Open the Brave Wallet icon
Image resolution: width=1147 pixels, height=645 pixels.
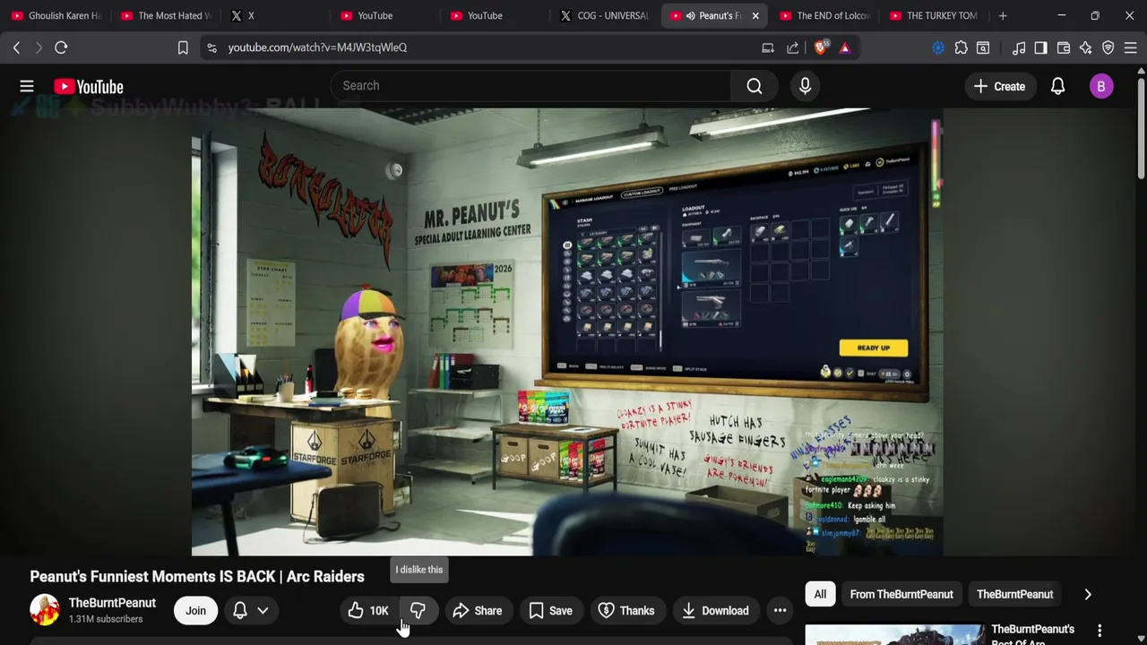point(1064,47)
